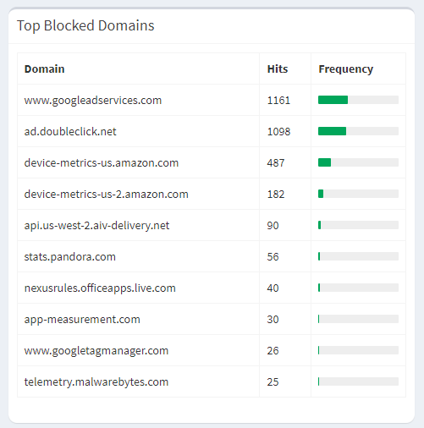This screenshot has width=424, height=428.
Task: Click the Top Blocked Domains title
Action: 85,25
